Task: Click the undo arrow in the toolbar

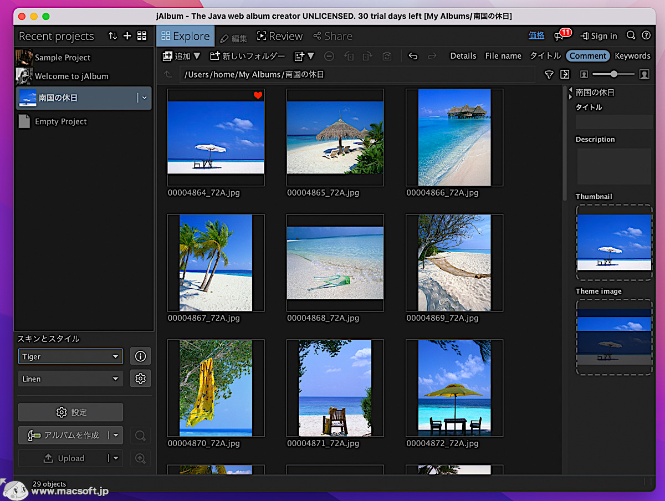Action: pyautogui.click(x=413, y=56)
